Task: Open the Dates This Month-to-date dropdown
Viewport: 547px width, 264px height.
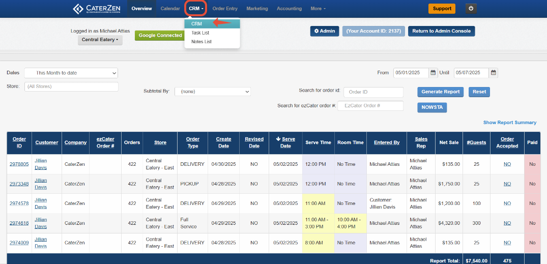Action: [71, 73]
